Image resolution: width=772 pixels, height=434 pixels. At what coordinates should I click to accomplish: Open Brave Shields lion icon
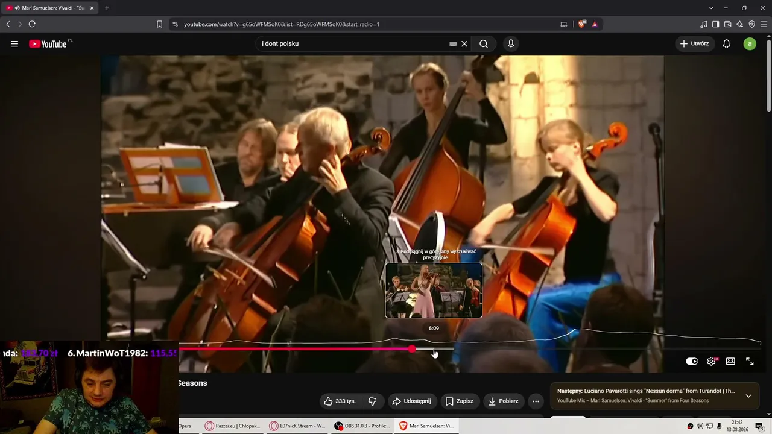click(581, 24)
